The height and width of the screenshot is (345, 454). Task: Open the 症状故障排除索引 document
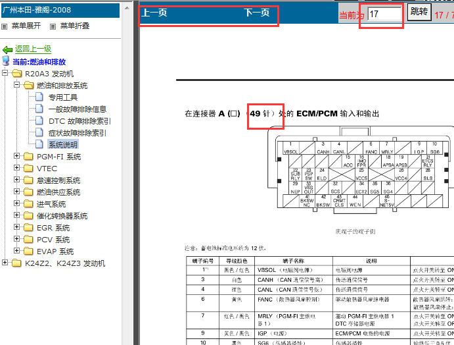(78, 133)
